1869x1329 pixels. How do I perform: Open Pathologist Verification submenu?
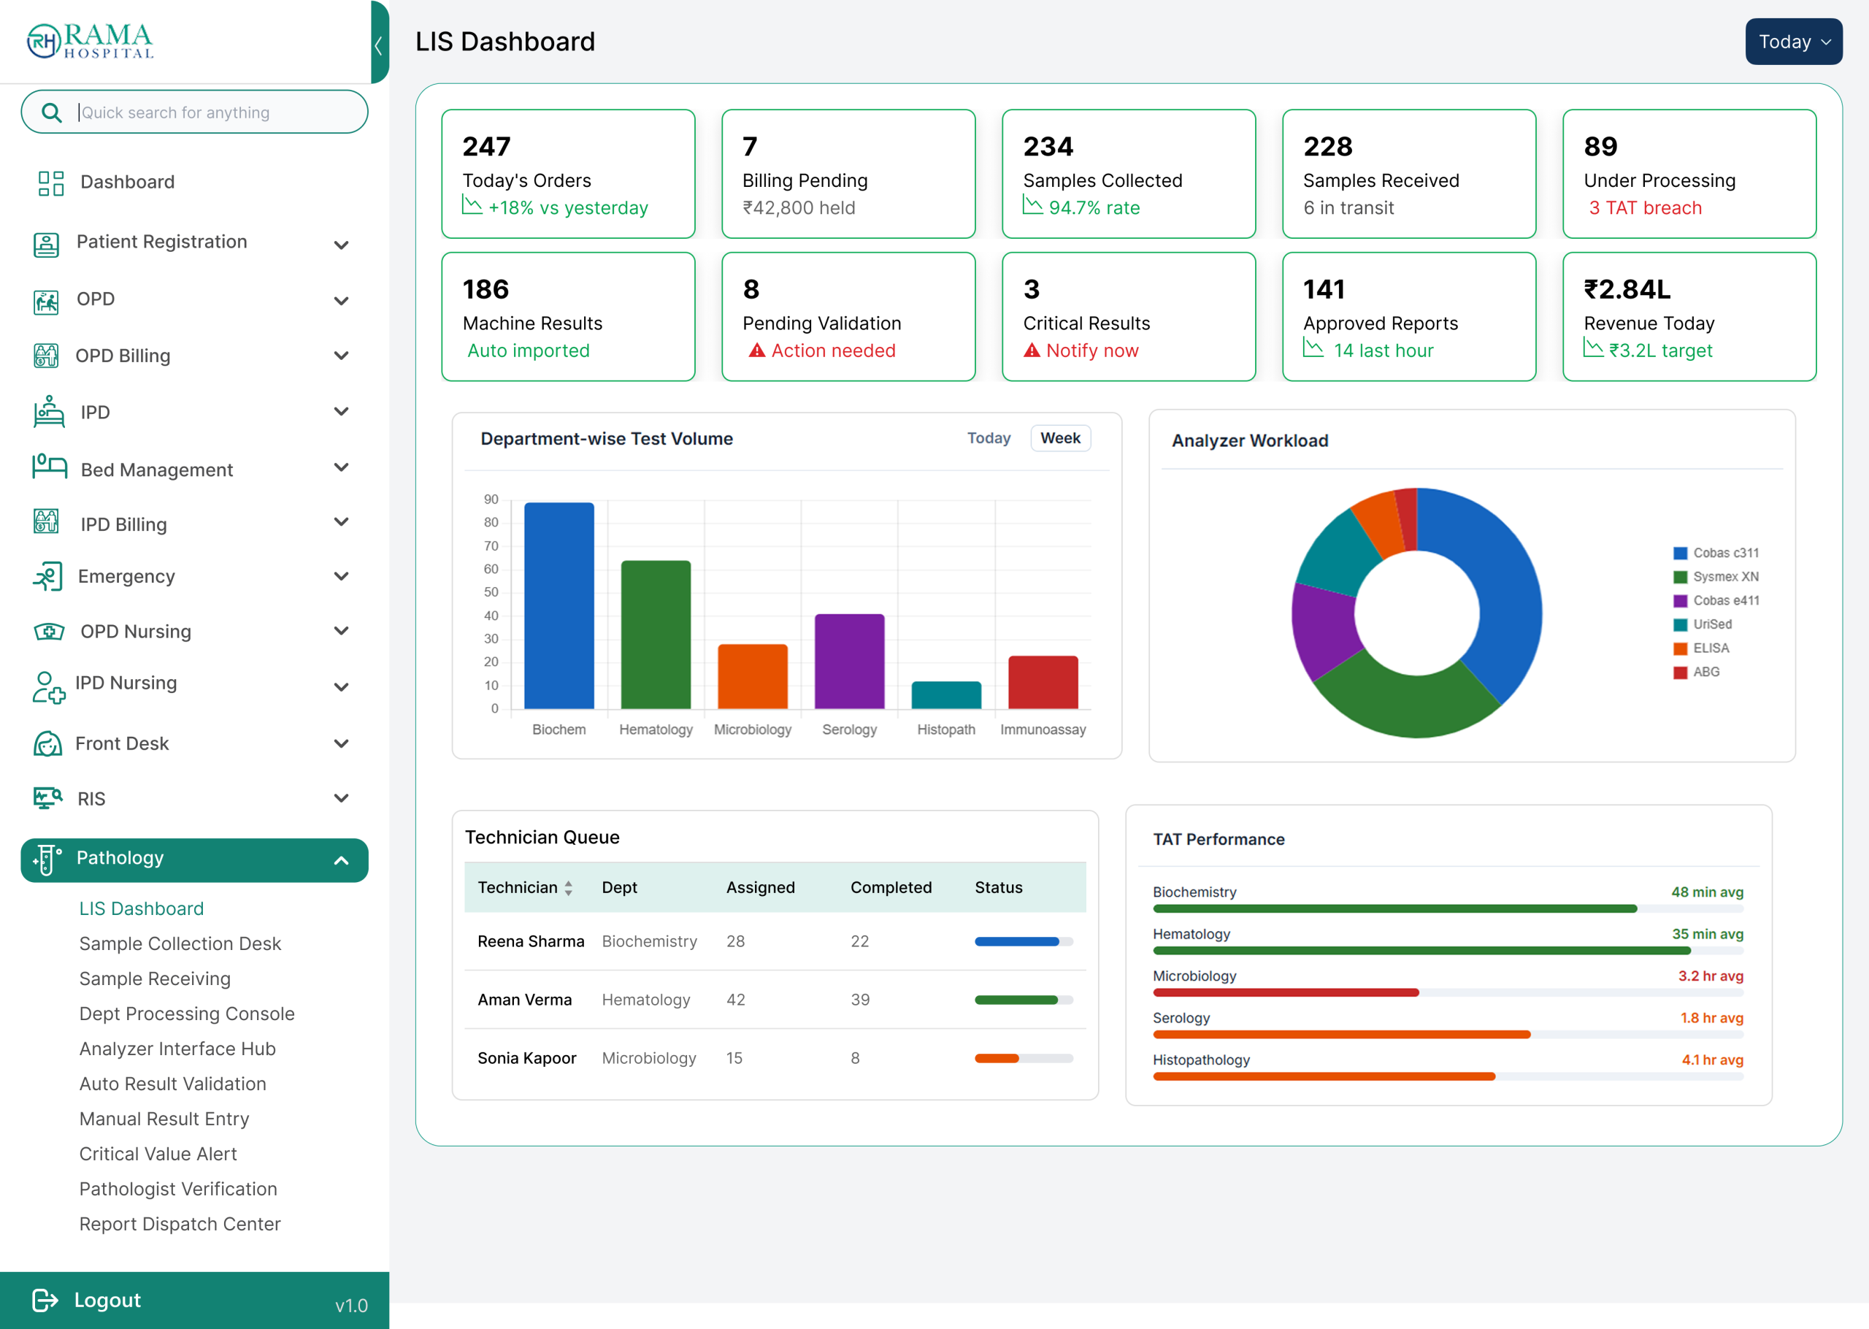pos(178,1188)
